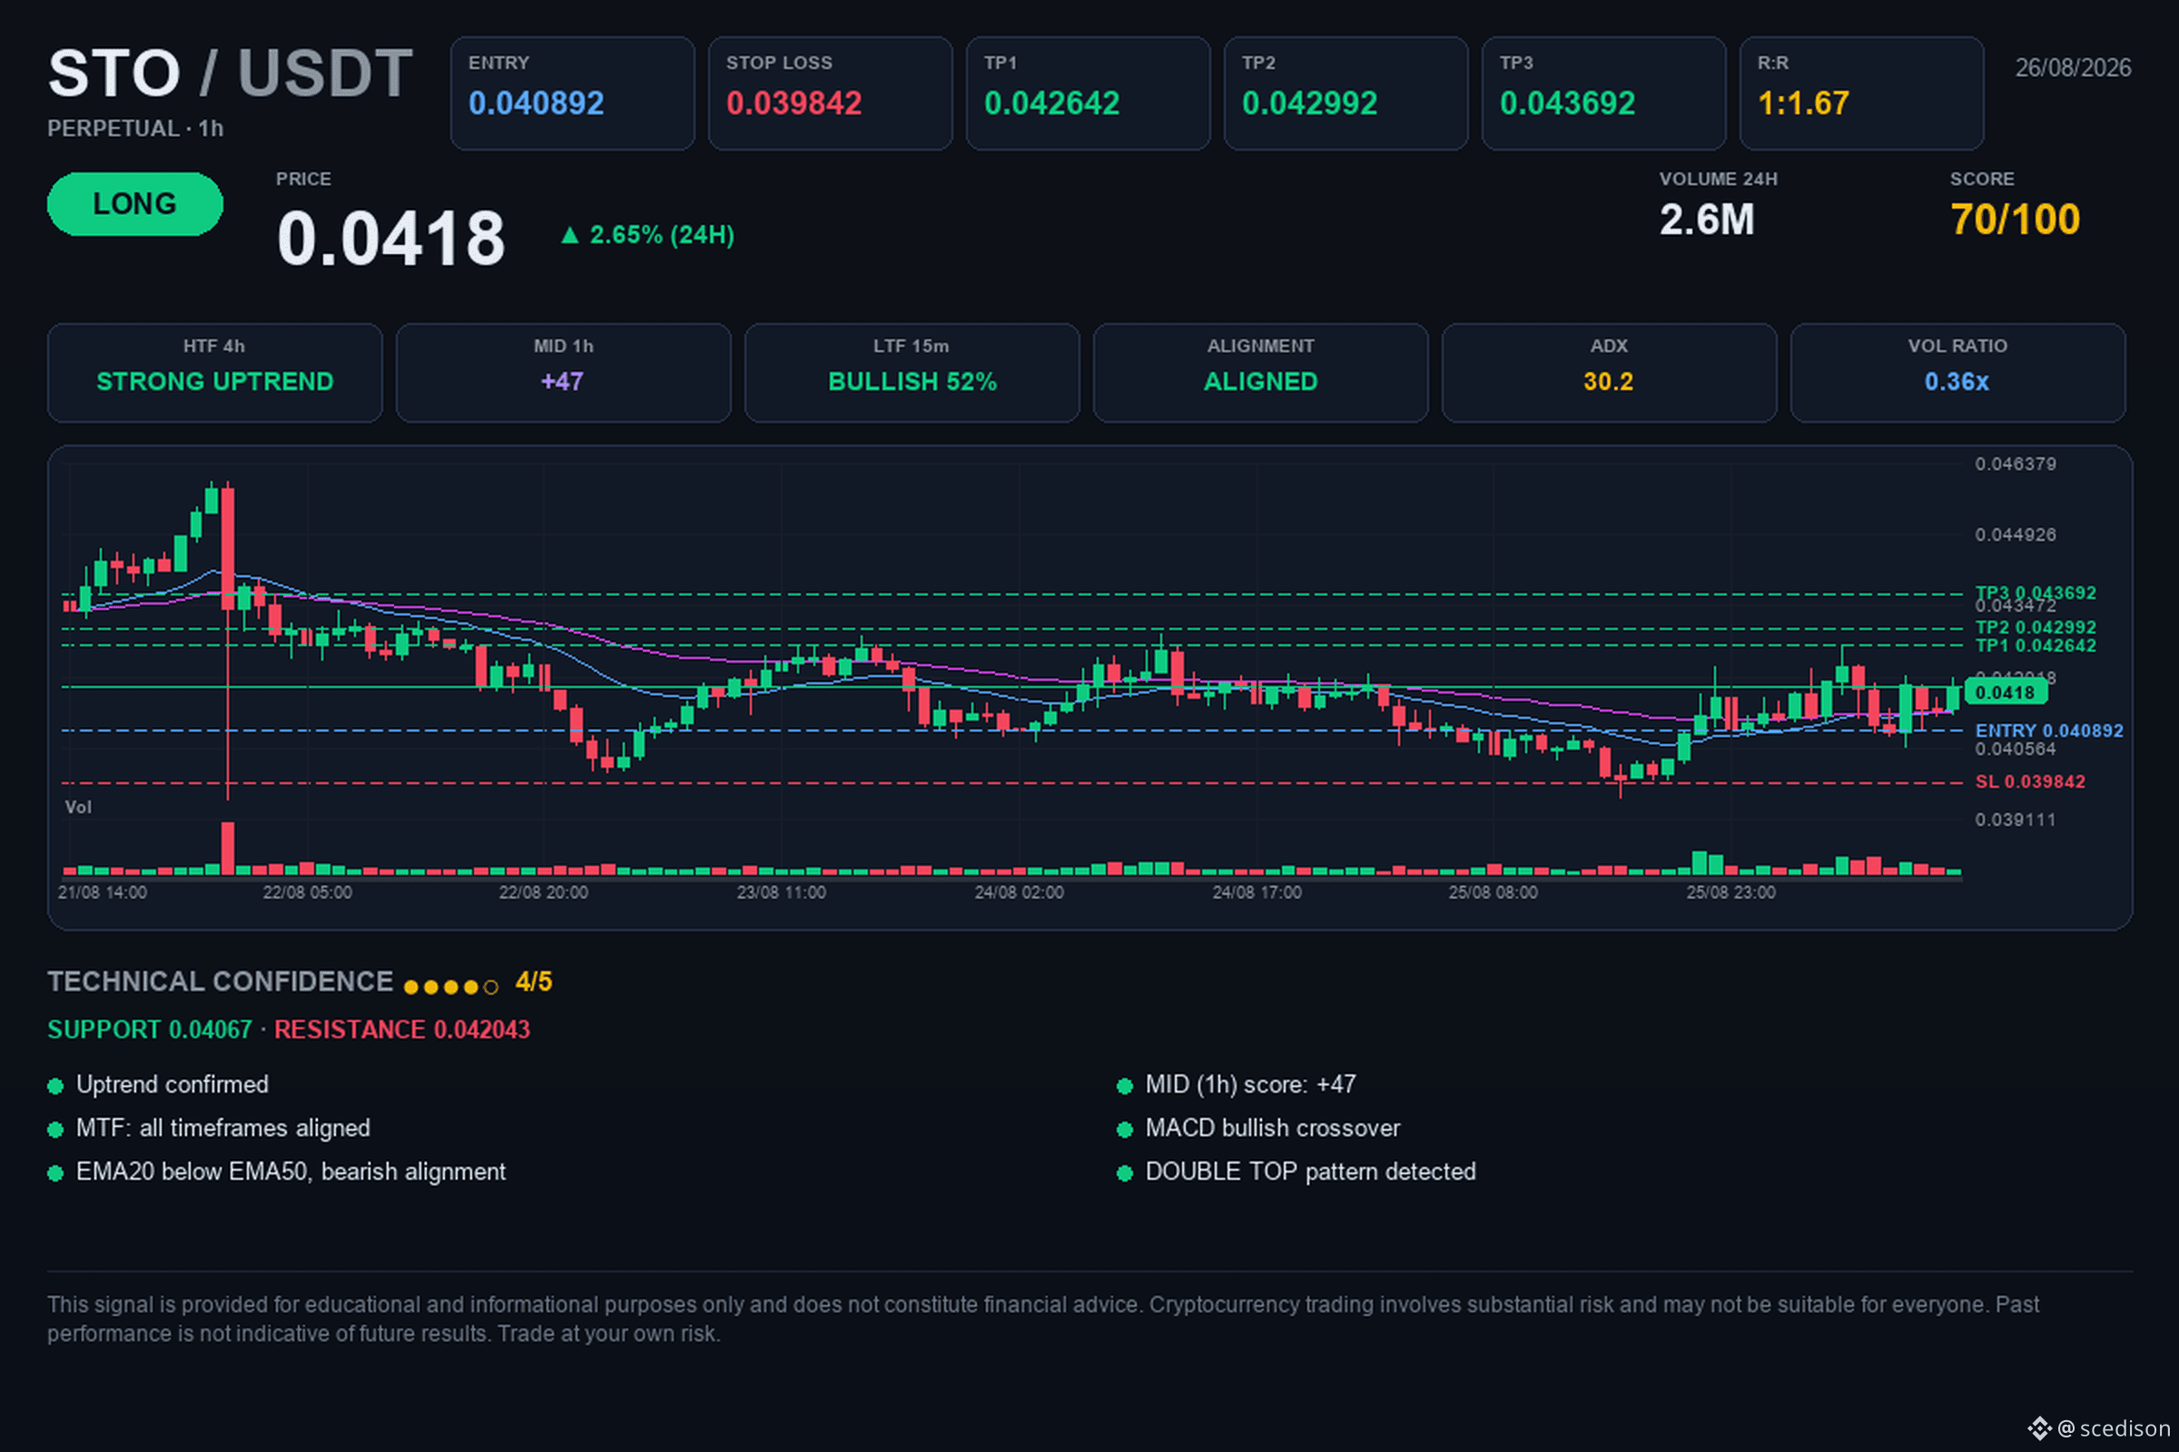Screen dimensions: 2179x1452
Task: Click the 21/08 14:00 time axis label
Action: 102,893
